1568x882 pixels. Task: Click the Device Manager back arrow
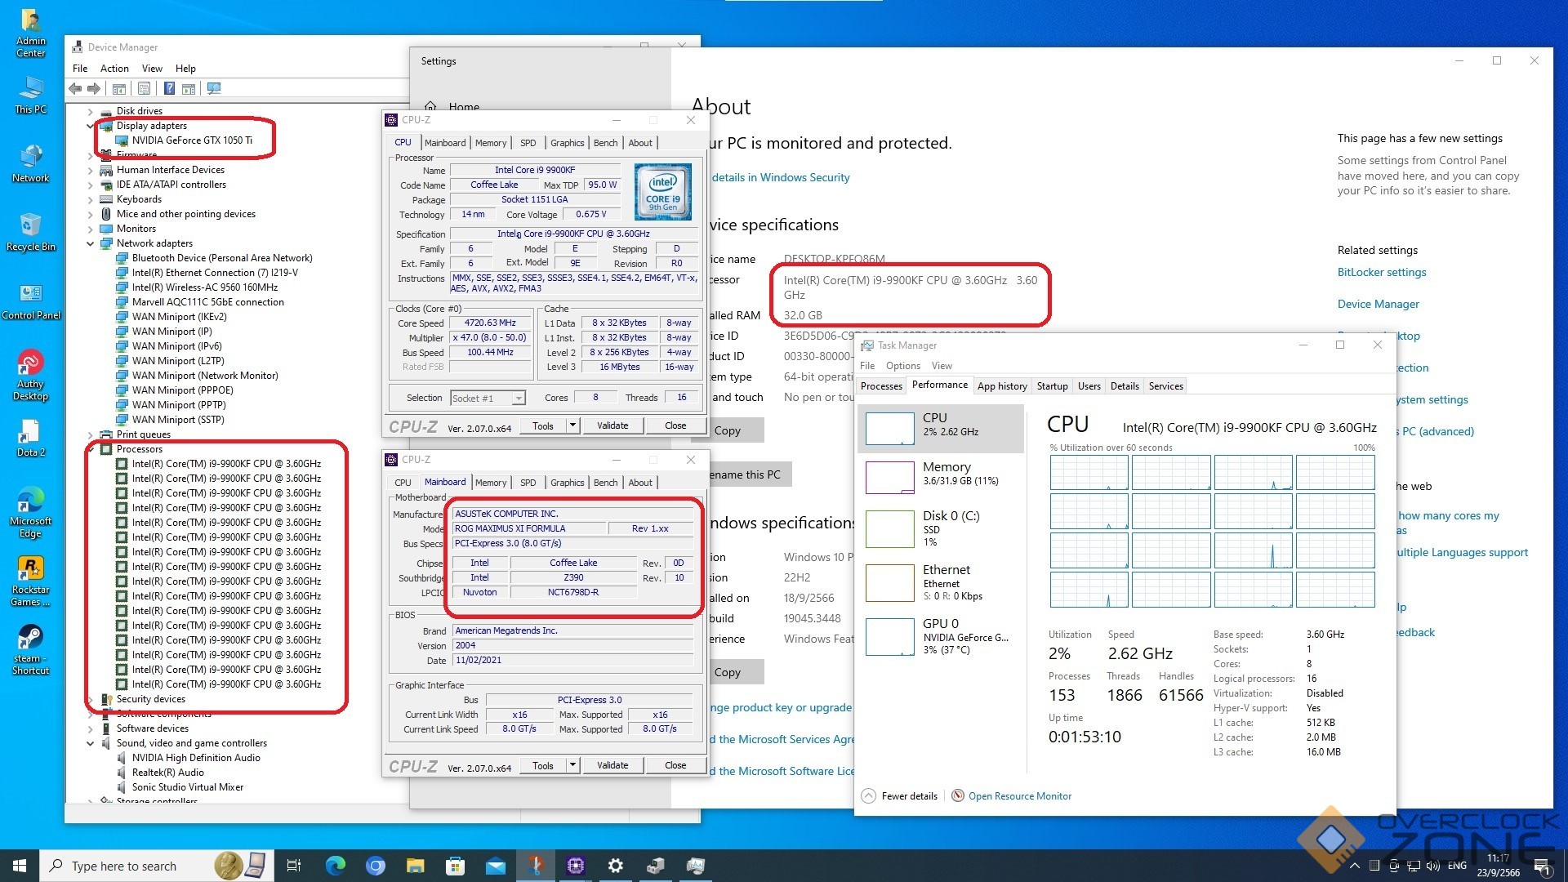point(75,88)
